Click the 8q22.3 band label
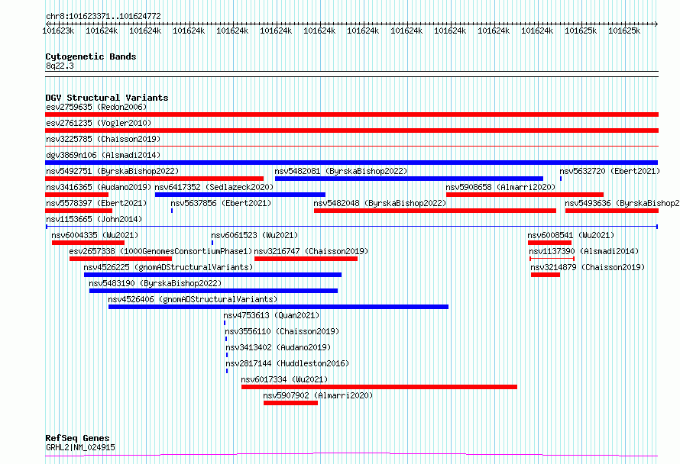The width and height of the screenshot is (680, 464). point(60,66)
